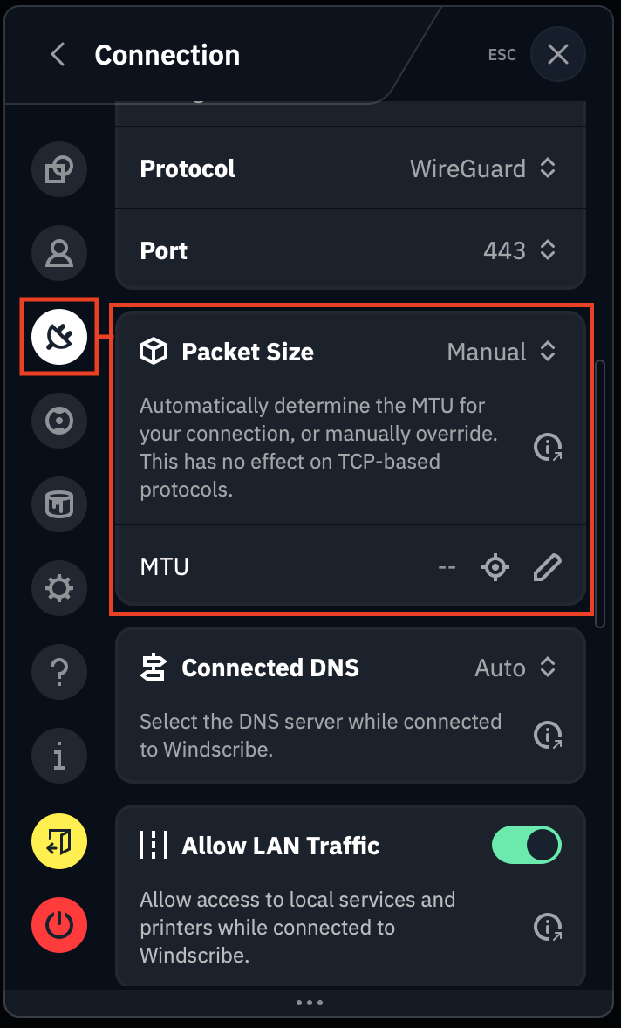
Task: Open the Packet Size info link icon
Action: click(x=547, y=447)
